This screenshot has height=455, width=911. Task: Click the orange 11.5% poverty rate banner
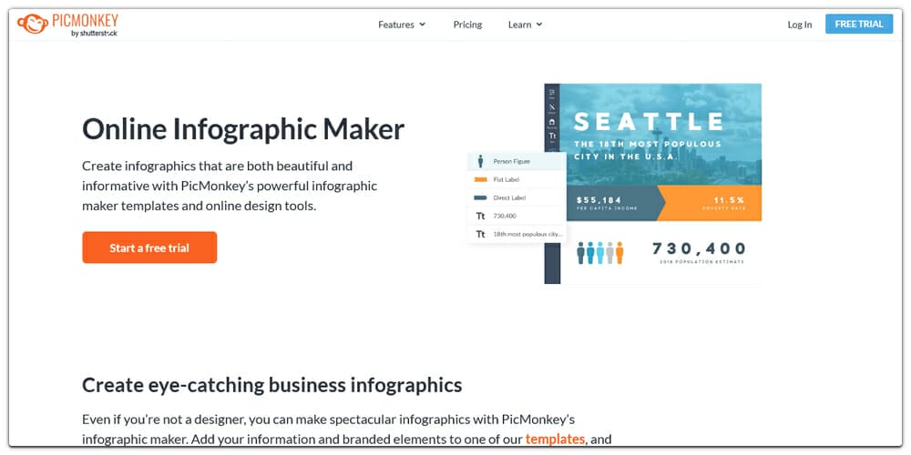point(721,203)
